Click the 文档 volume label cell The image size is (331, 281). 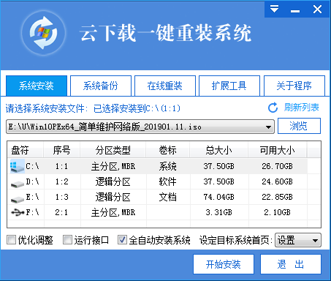click(x=168, y=197)
